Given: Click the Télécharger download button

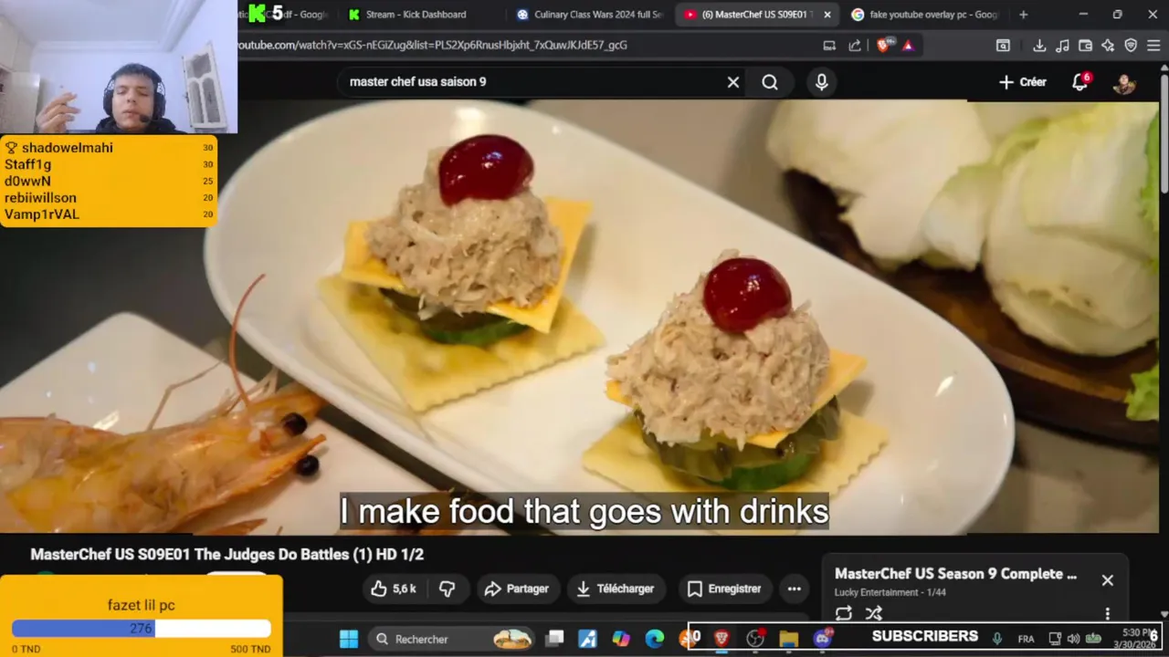Looking at the screenshot, I should 616,589.
